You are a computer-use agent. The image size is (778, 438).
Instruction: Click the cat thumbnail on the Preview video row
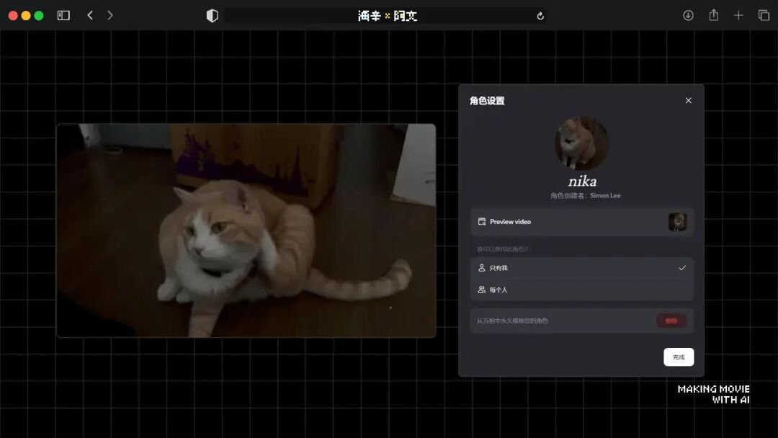(678, 222)
